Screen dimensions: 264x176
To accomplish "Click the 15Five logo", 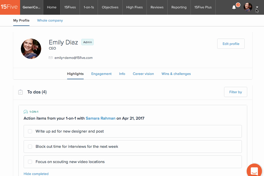I will click(x=10, y=7).
